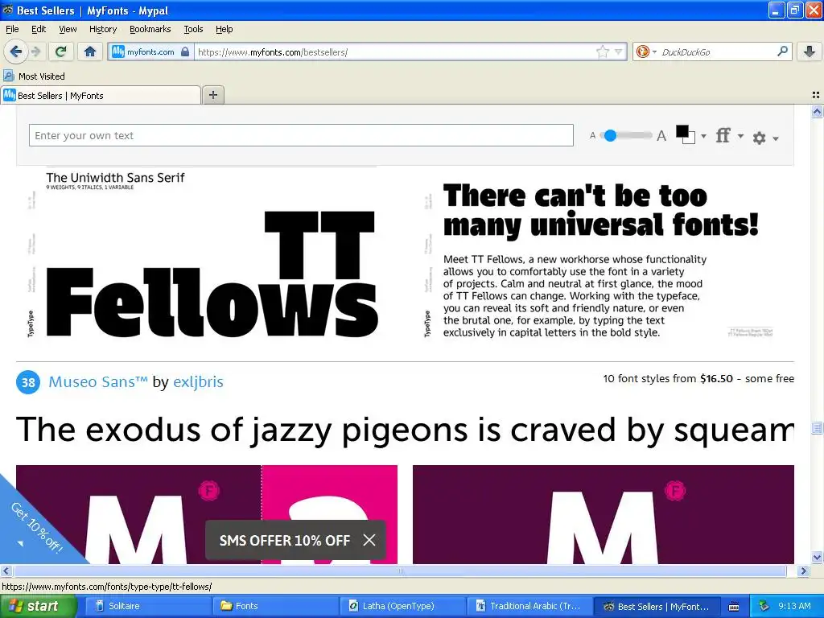
Task: Open the Downloads arrow button
Action: click(x=810, y=51)
